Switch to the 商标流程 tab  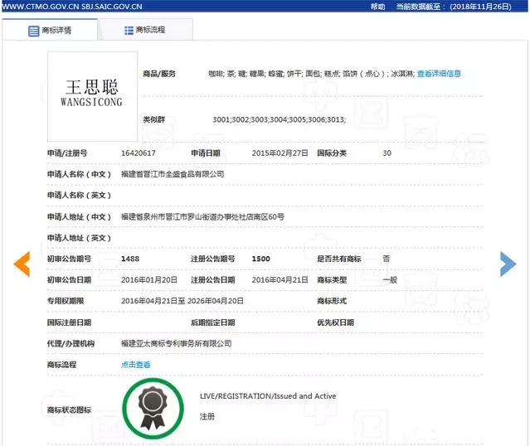146,30
